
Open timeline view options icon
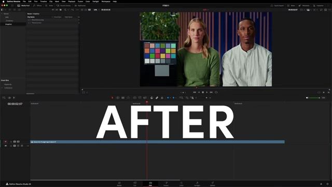4,98
